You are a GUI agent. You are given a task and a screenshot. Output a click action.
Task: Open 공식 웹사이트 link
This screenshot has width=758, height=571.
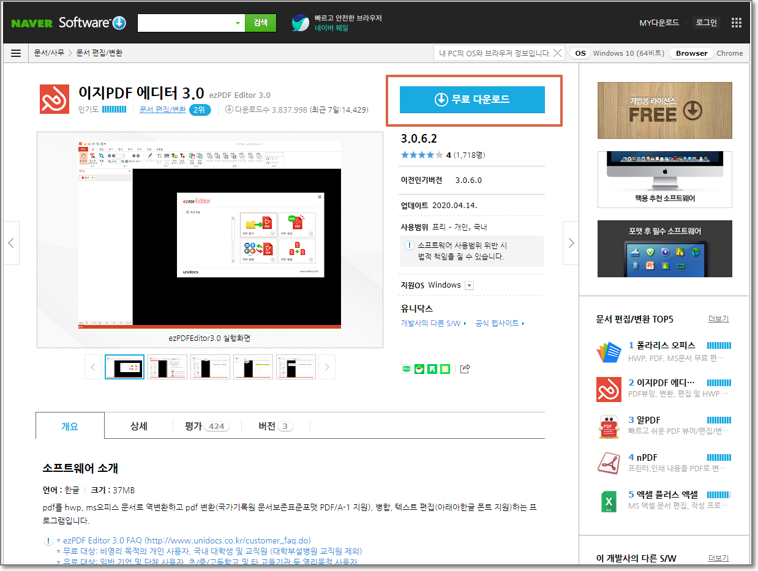pyautogui.click(x=499, y=323)
